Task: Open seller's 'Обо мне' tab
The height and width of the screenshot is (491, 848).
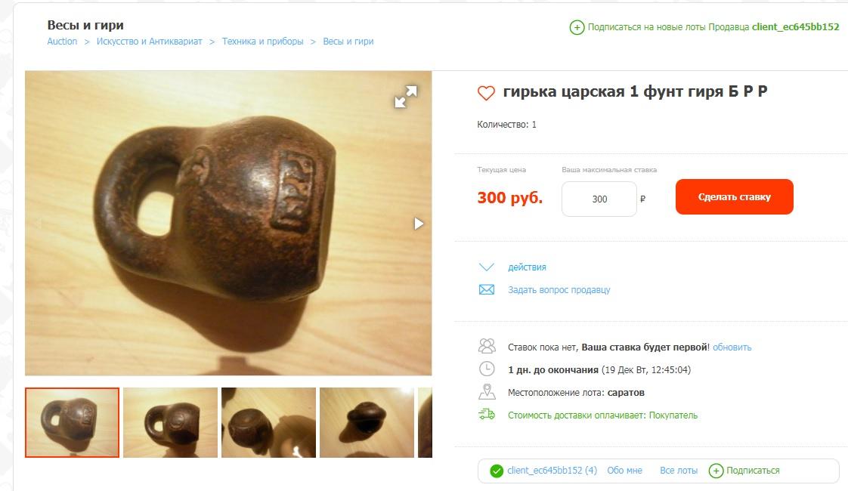Action: (624, 471)
